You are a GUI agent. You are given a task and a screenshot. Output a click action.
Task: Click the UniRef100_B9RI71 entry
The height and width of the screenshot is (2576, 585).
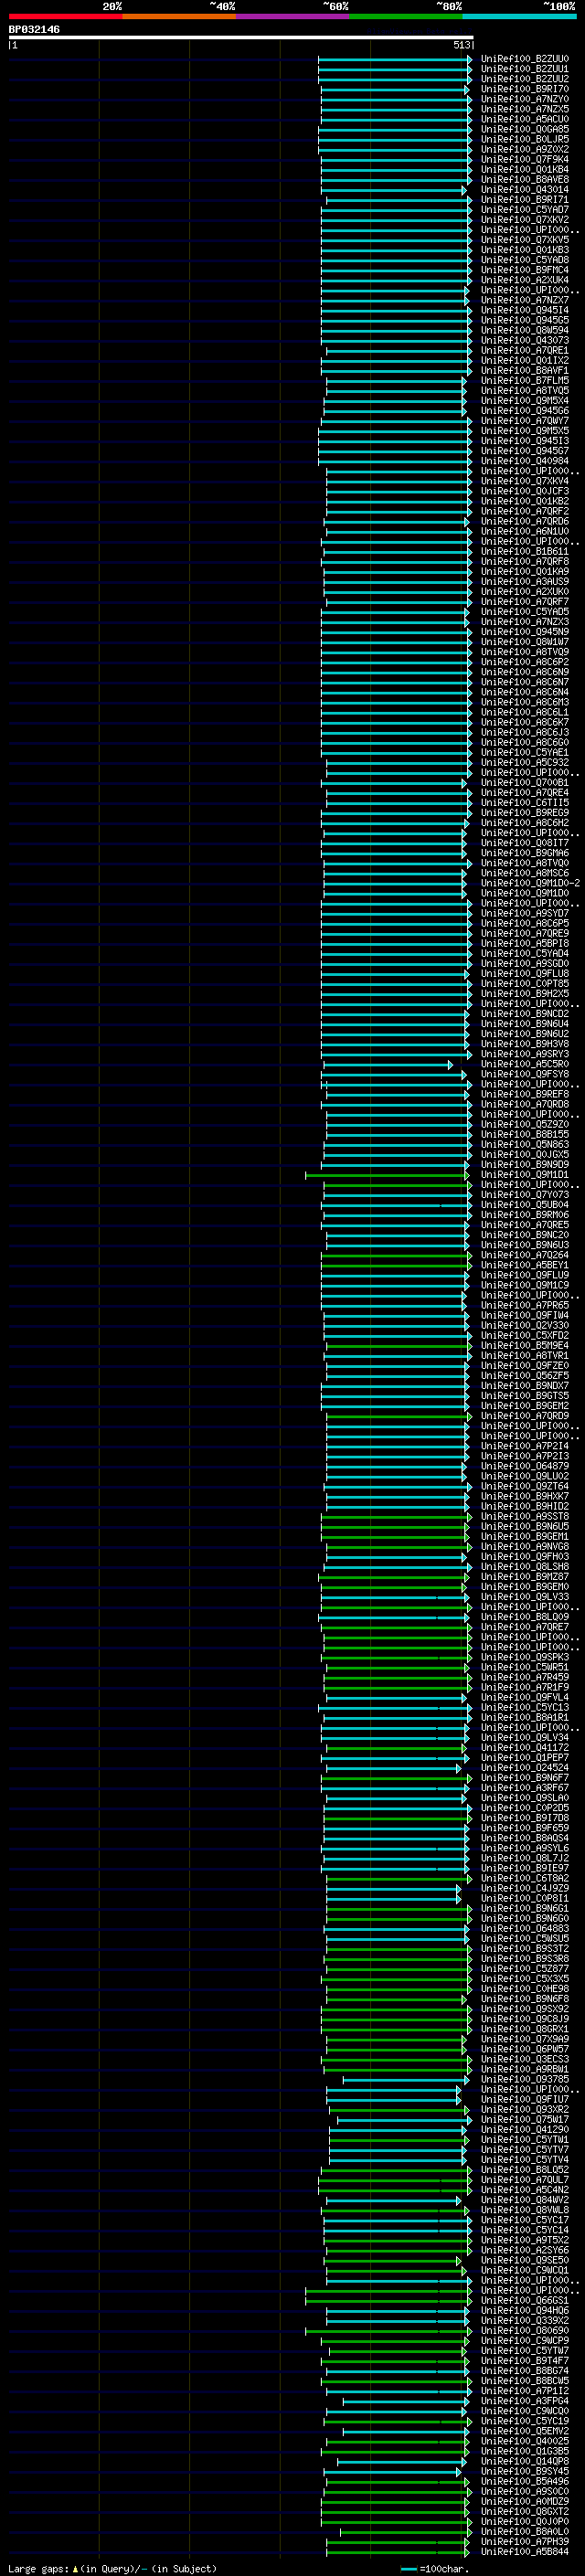pyautogui.click(x=525, y=199)
